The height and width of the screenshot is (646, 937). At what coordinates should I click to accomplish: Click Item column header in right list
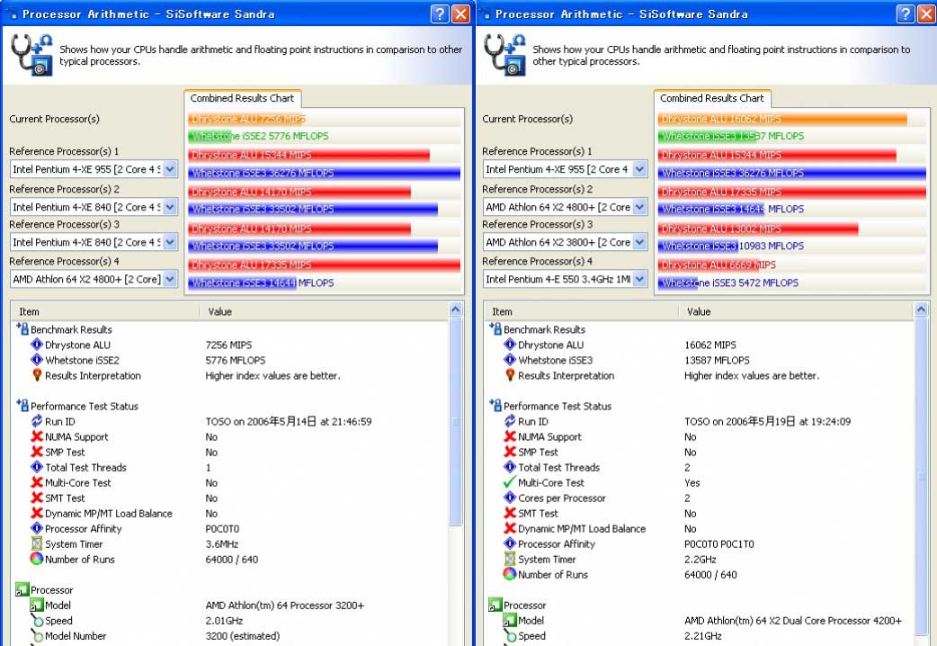tap(581, 311)
